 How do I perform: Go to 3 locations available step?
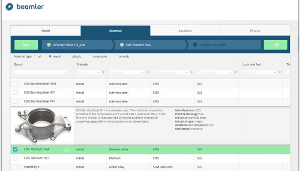tap(223, 45)
